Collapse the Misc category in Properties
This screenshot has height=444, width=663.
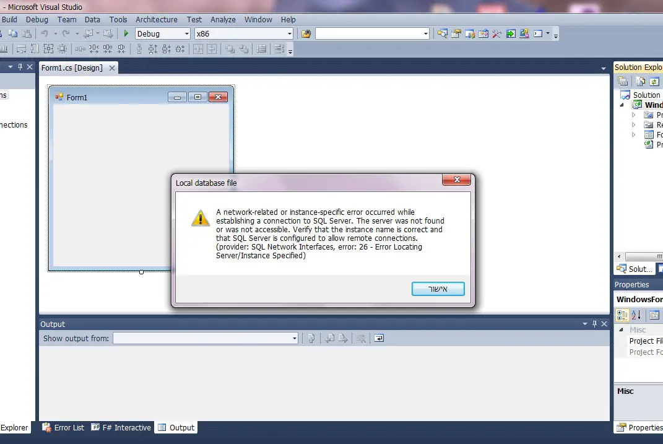[622, 330]
